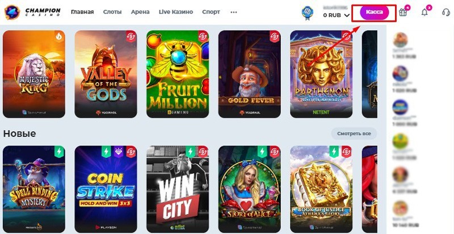Expand the three-dots more menu
The height and width of the screenshot is (234, 454).
point(234,12)
